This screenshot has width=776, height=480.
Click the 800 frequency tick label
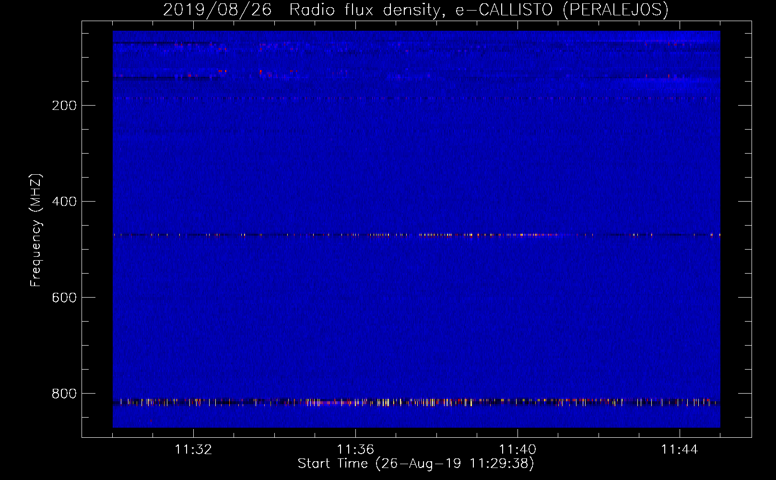[64, 394]
